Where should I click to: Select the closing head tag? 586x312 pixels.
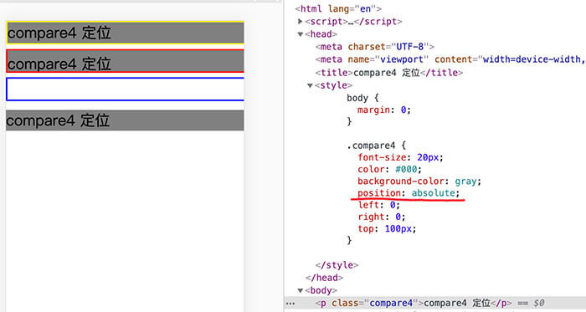point(324,278)
